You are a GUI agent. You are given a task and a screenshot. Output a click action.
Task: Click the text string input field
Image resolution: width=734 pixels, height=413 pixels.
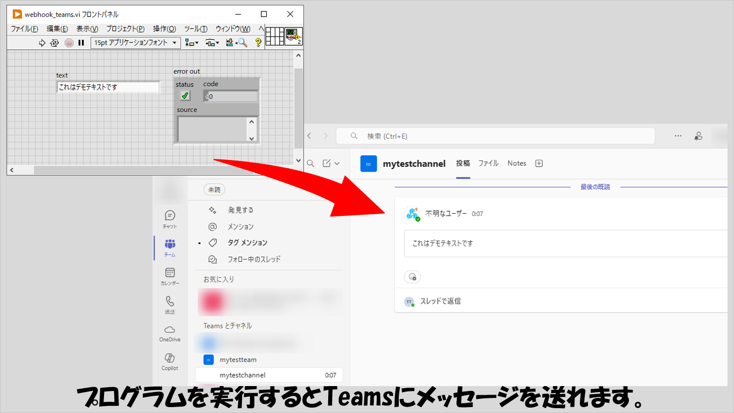pos(108,87)
